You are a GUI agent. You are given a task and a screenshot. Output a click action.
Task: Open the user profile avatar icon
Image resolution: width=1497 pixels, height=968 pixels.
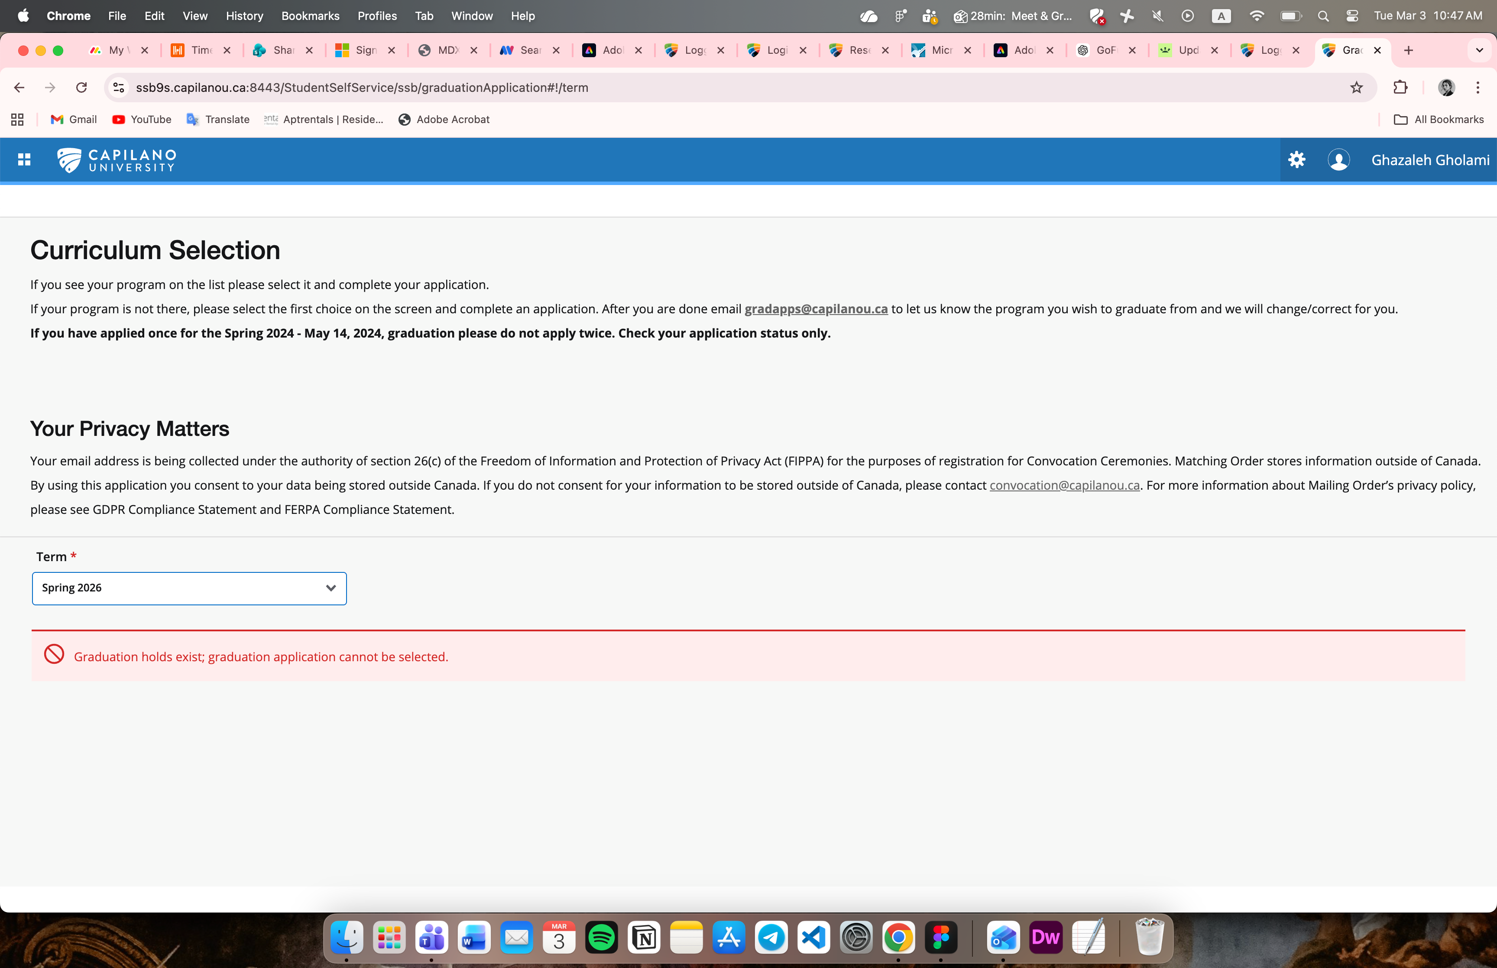pos(1338,159)
